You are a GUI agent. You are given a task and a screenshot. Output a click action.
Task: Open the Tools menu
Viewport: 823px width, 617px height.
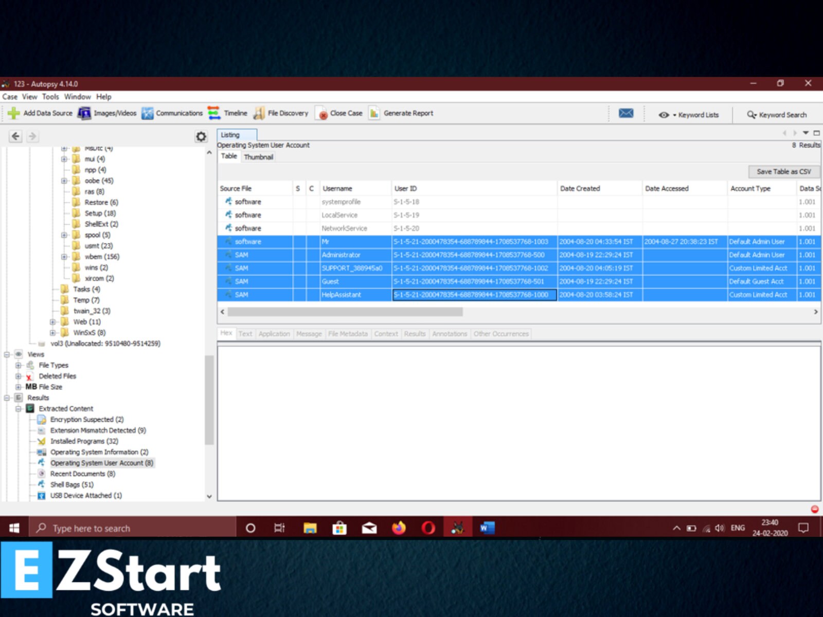[x=50, y=97]
